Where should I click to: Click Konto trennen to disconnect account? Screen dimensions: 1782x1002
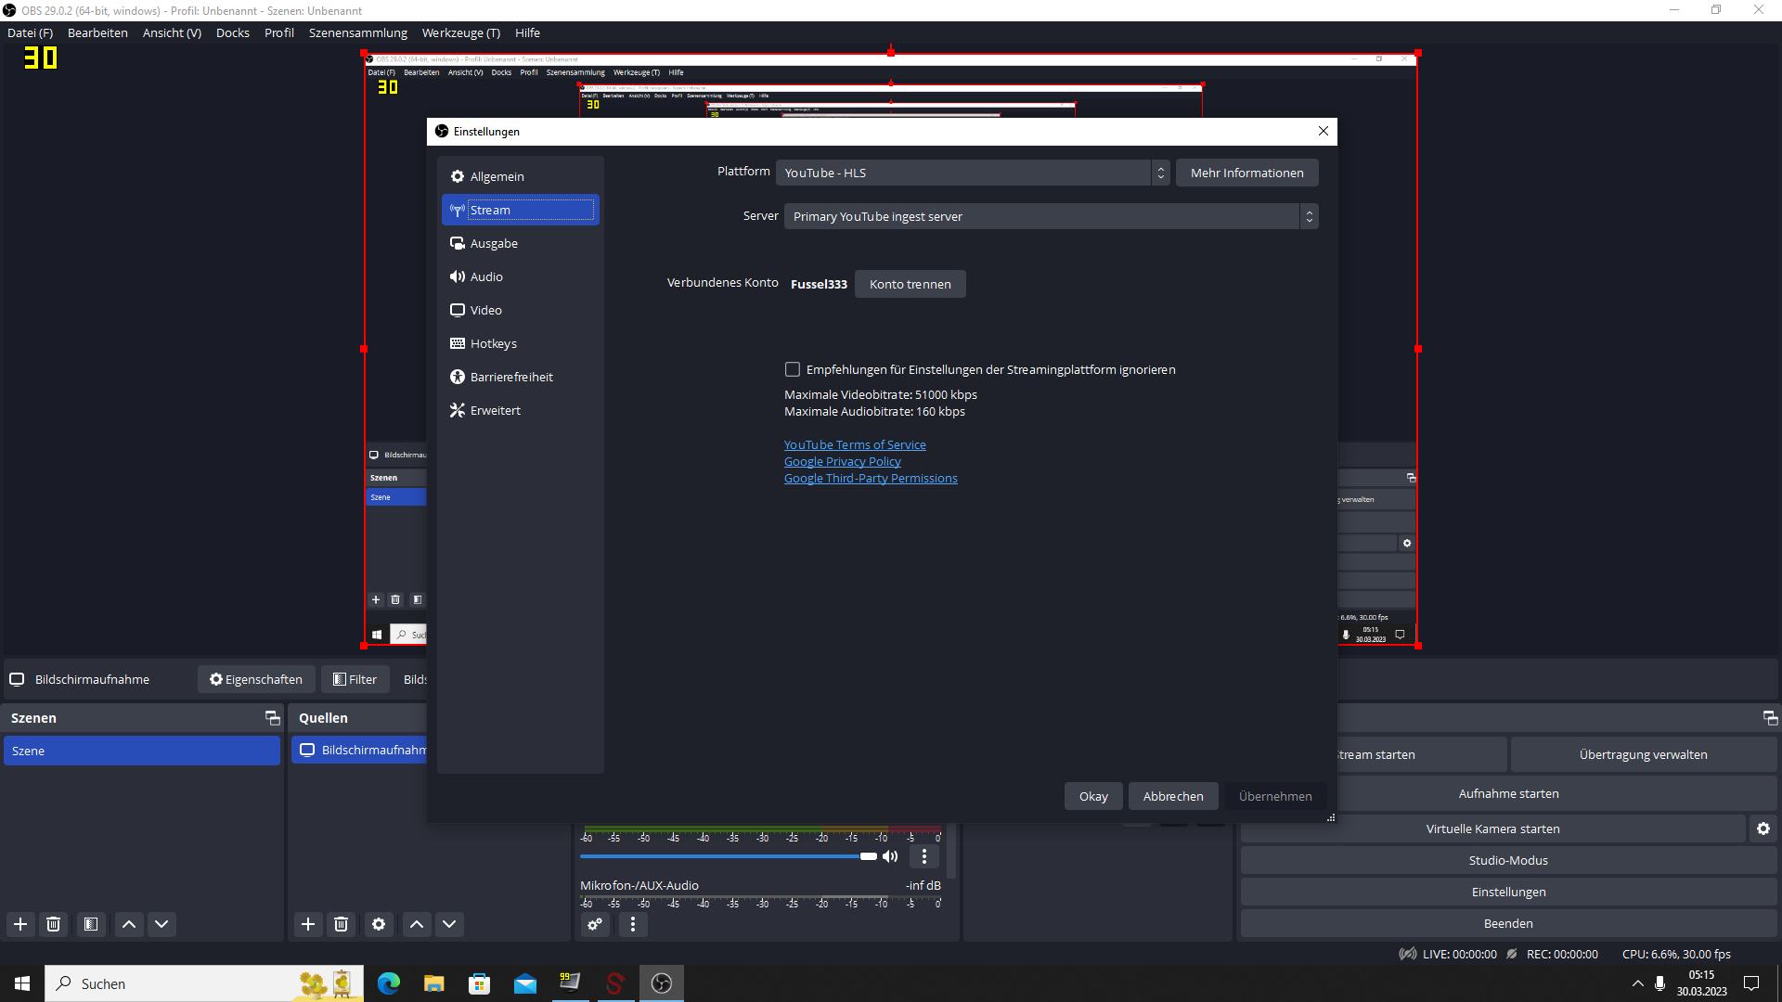(x=910, y=284)
